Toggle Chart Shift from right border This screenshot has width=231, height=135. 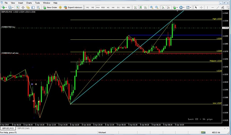[x=168, y=7]
